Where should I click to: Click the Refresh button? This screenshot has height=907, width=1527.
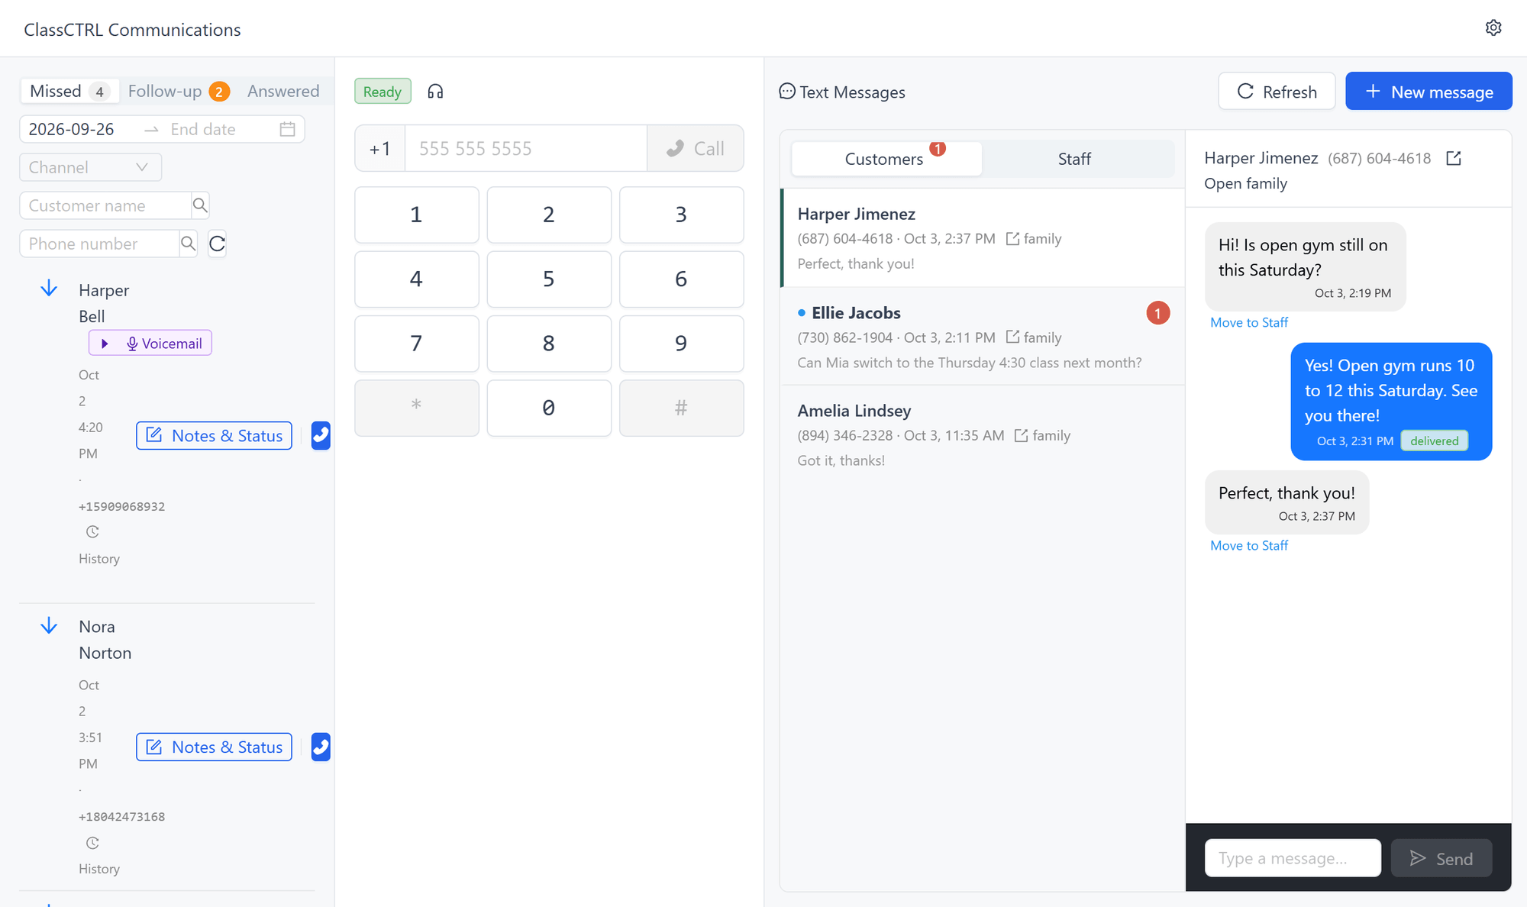[1277, 92]
